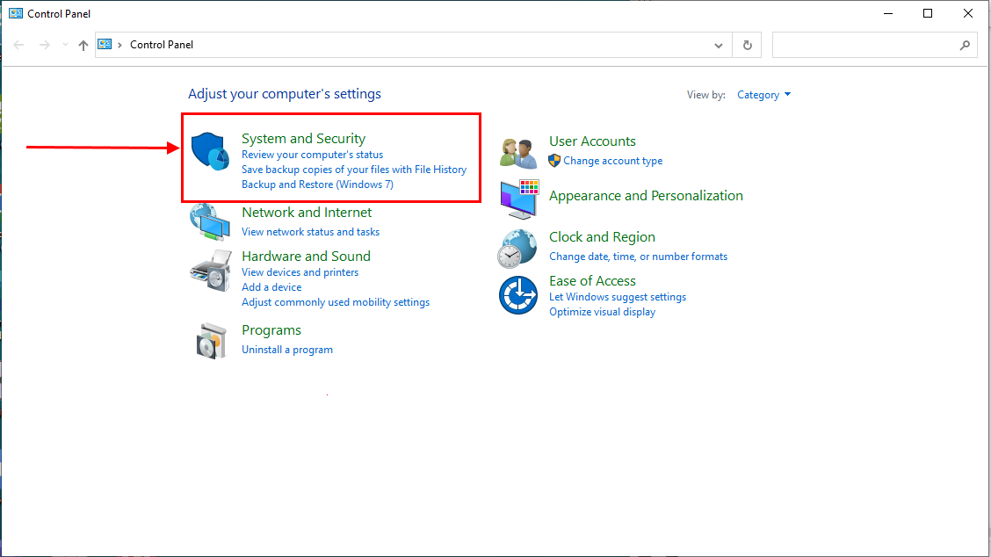
Task: Open Change date, time, or number formats
Action: pyautogui.click(x=639, y=257)
